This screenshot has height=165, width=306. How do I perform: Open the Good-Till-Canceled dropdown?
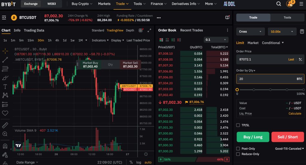(289, 149)
